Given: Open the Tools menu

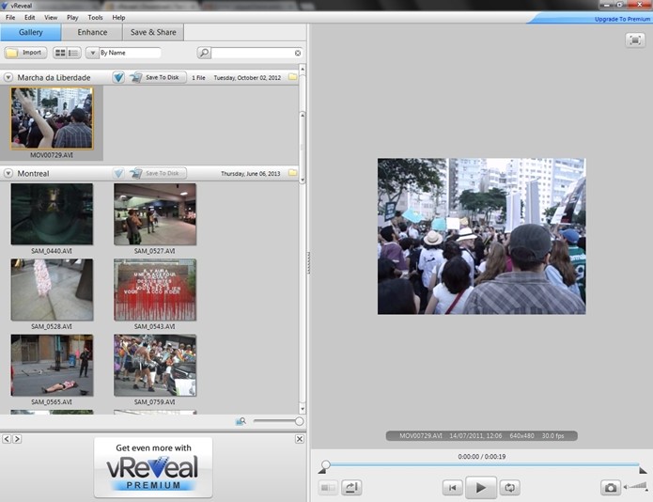Looking at the screenshot, I should 95,18.
